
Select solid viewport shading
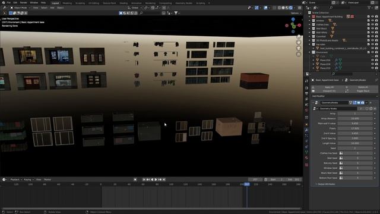283,8
